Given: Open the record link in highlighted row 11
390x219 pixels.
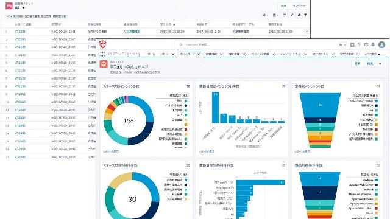Looking at the screenshot, I should click(20, 109).
